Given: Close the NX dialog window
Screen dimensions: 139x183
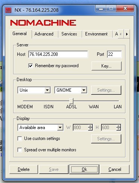Looking at the screenshot, I should [x=125, y=9].
